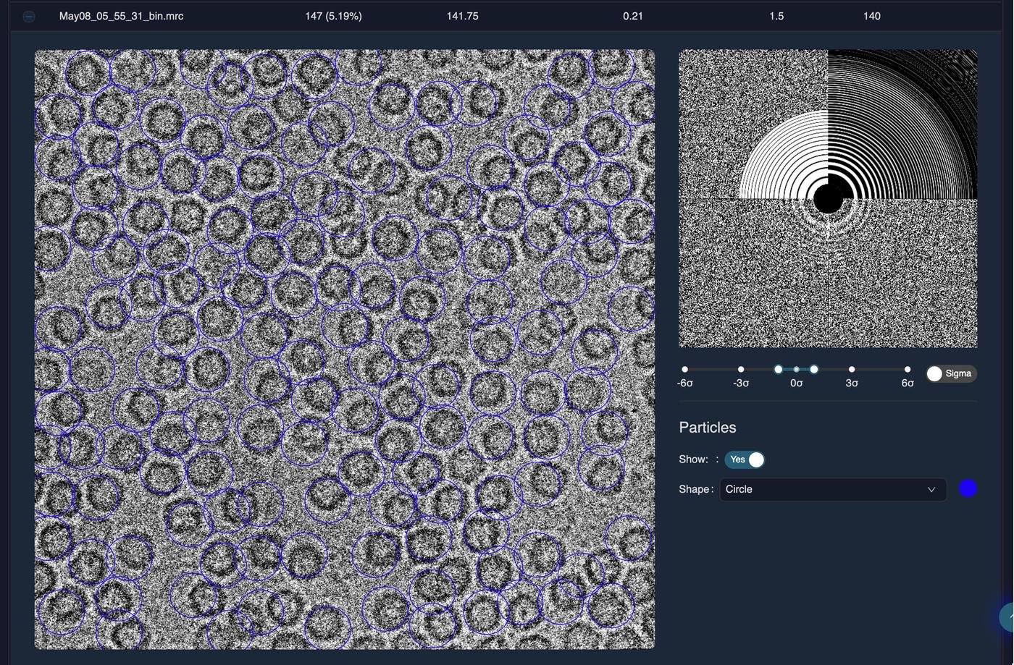This screenshot has width=1014, height=665.
Task: Click the right handle of contrast range slider
Action: coord(814,369)
